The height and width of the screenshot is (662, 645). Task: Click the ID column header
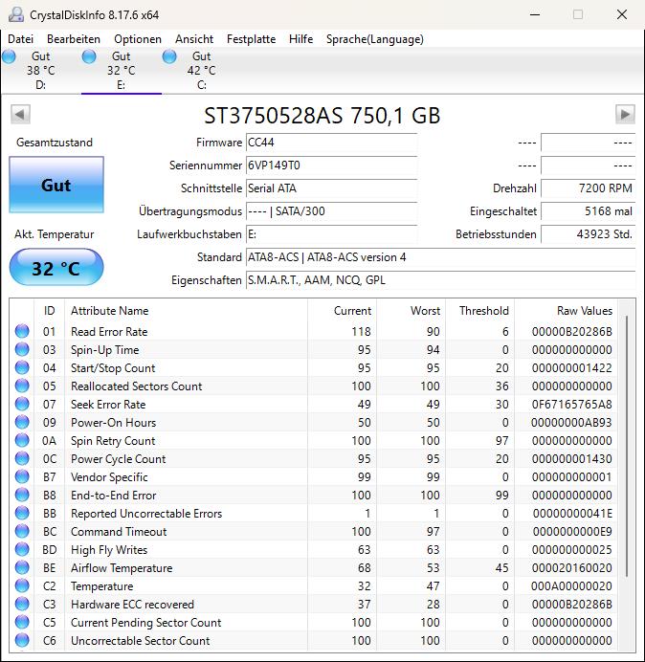click(50, 311)
